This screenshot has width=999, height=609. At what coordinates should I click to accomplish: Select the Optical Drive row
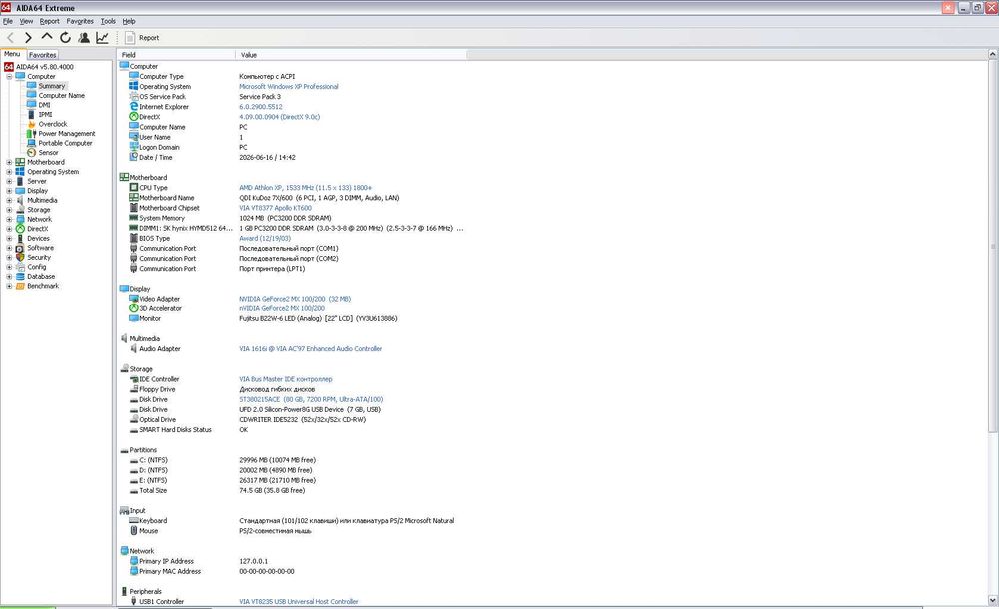point(291,419)
